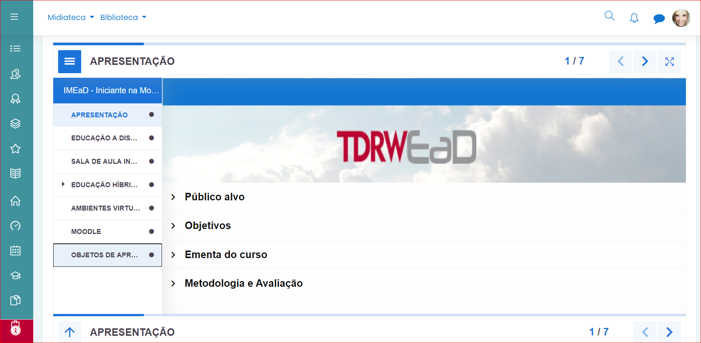This screenshot has height=343, width=701.
Task: Toggle the blue table of contents button
Action: (69, 62)
